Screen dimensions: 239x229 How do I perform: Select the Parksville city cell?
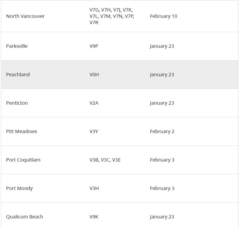click(17, 46)
